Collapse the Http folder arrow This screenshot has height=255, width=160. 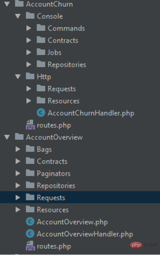pos(18,77)
